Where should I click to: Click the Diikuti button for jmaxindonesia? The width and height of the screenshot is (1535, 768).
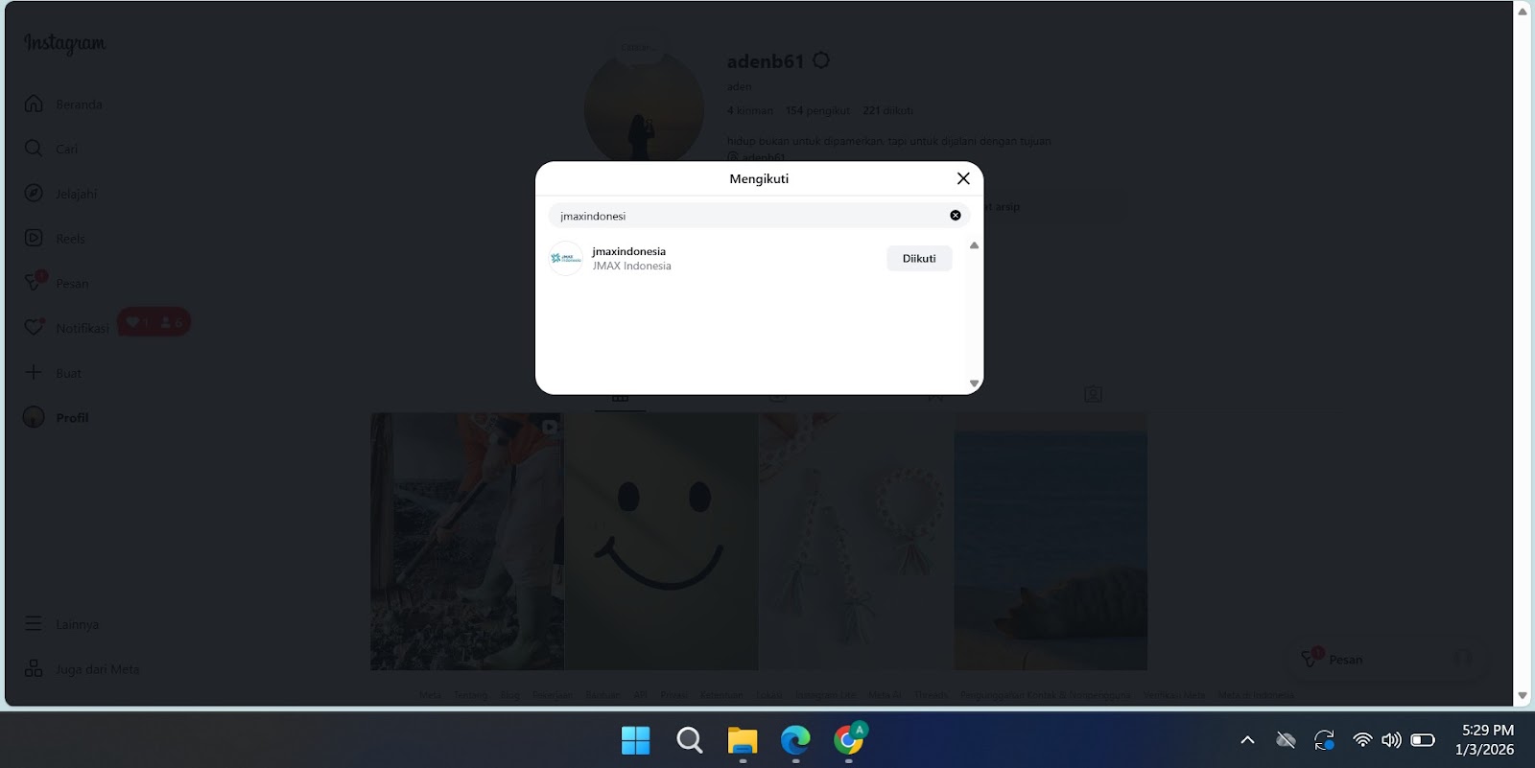(x=918, y=259)
